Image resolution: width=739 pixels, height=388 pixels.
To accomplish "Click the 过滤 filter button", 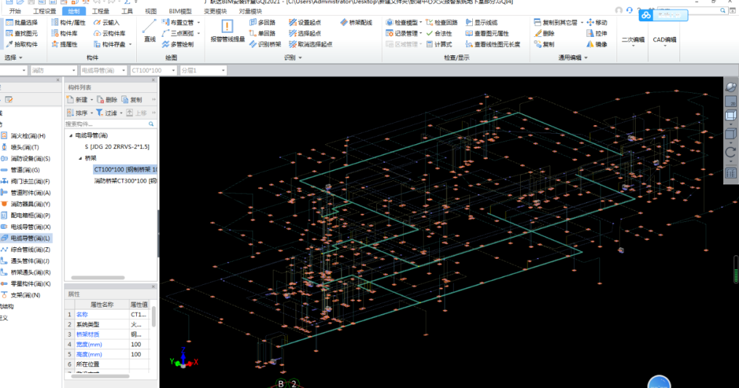I will point(107,113).
